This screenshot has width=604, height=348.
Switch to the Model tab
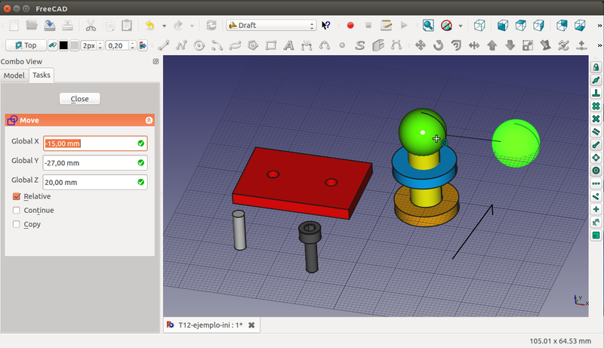click(x=14, y=75)
